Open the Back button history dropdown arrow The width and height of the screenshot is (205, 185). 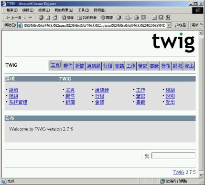click(25, 18)
